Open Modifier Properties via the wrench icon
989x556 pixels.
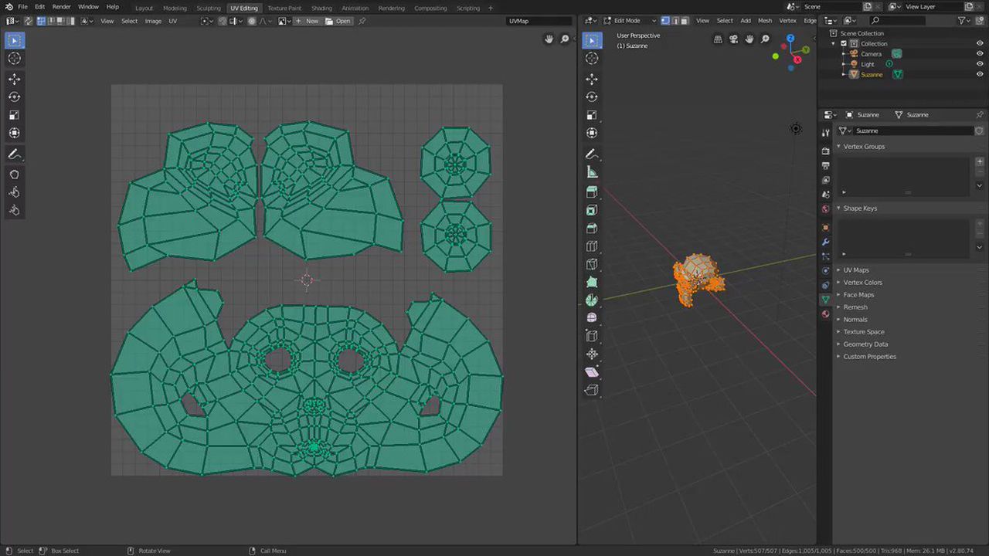point(825,240)
